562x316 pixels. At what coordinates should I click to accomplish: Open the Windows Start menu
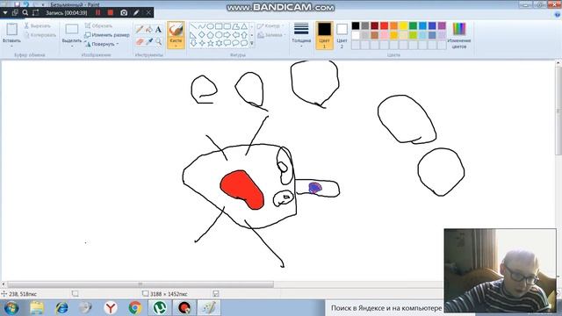tap(11, 308)
